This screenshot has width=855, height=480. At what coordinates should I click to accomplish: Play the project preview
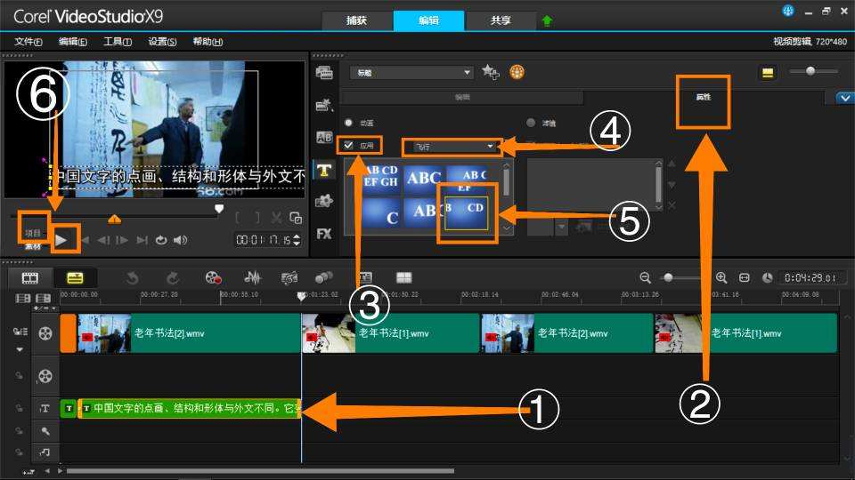coord(61,240)
